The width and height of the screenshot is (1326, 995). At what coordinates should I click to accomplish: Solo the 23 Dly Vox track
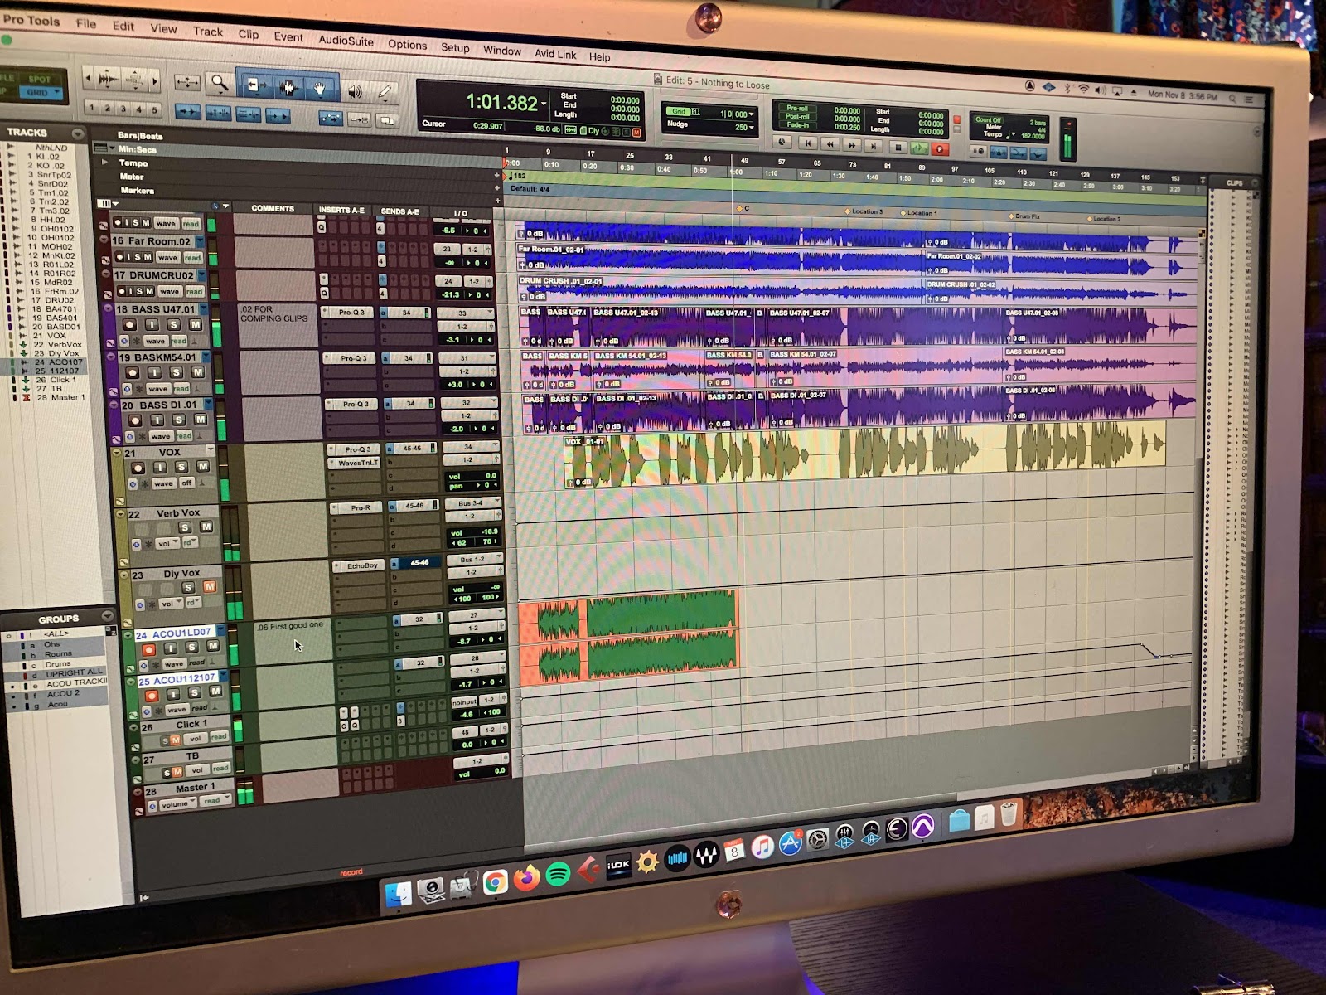pyautogui.click(x=188, y=587)
